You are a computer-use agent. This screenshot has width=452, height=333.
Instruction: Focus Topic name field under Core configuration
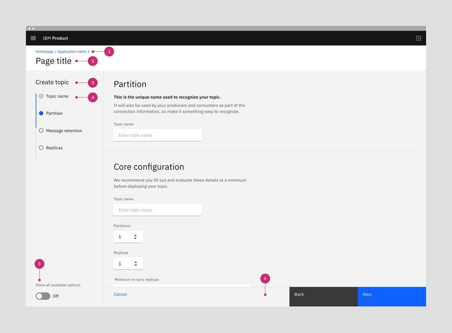tap(157, 210)
